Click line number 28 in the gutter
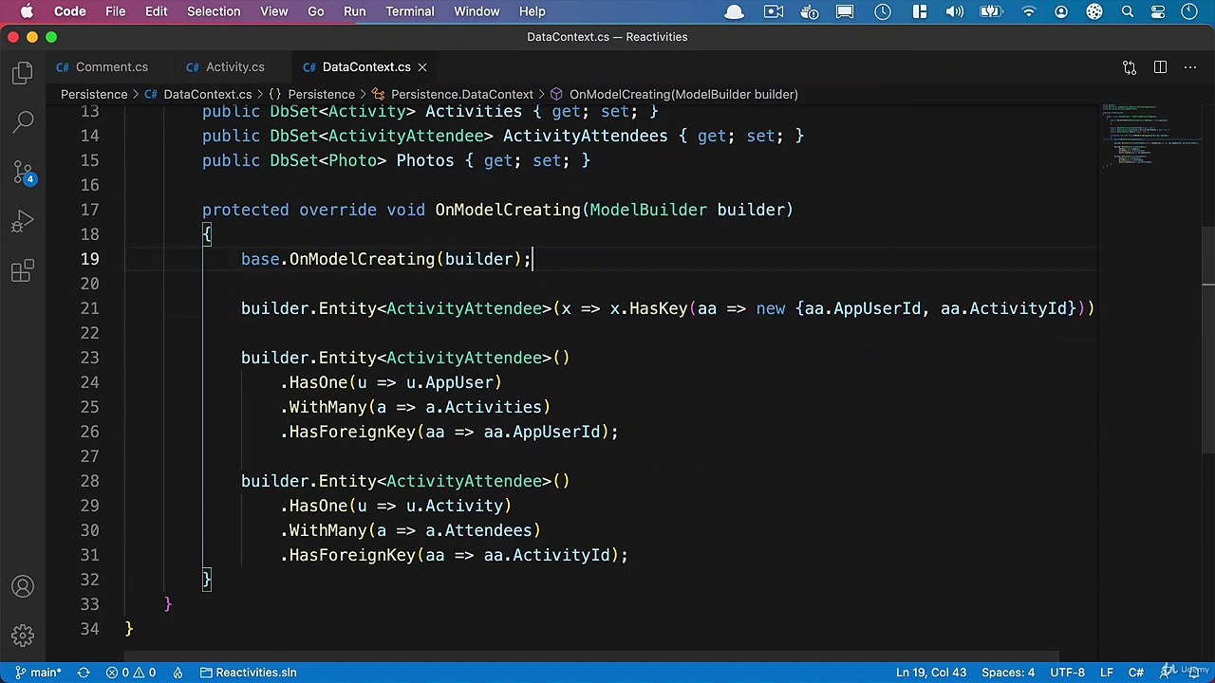 pos(89,481)
